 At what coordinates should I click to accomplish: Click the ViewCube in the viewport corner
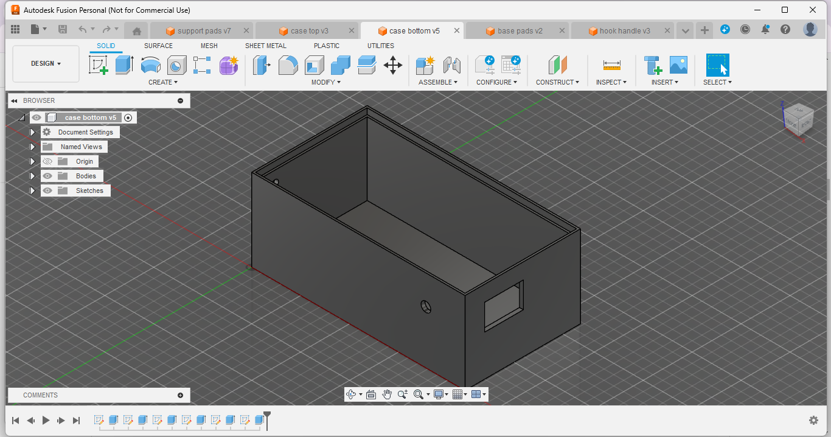797,119
